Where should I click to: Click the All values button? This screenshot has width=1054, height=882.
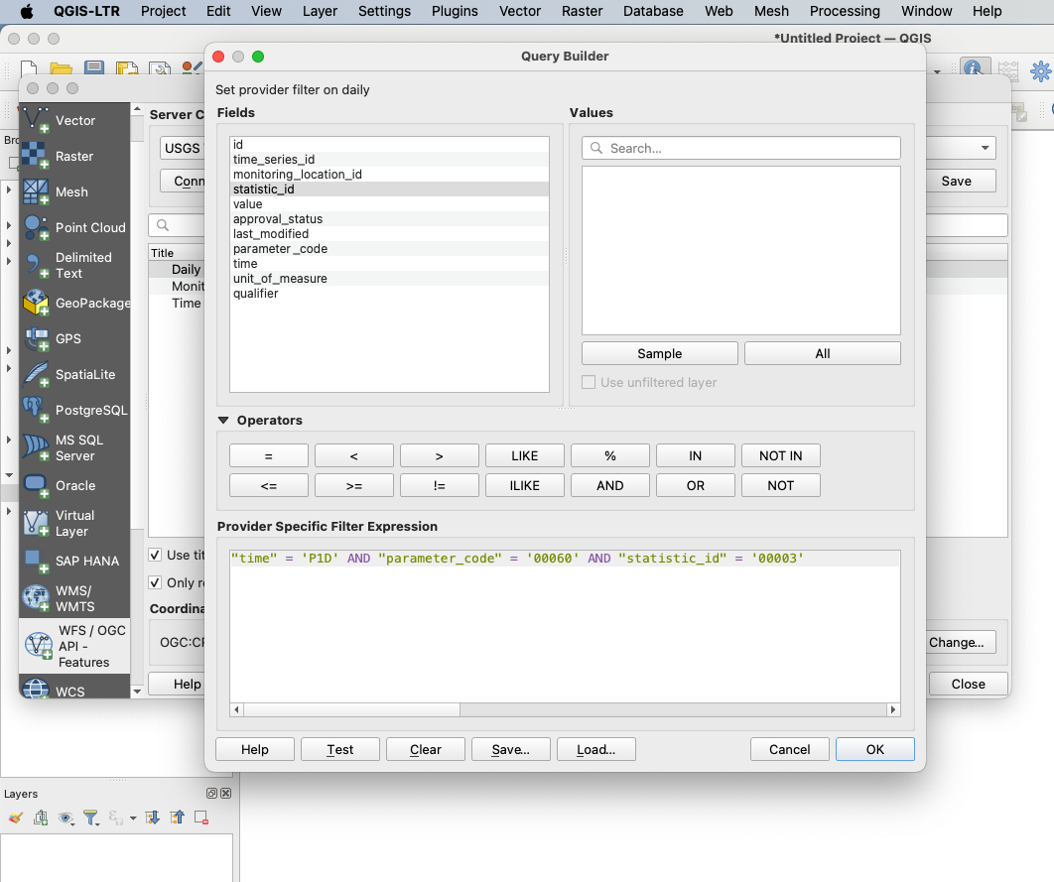822,353
